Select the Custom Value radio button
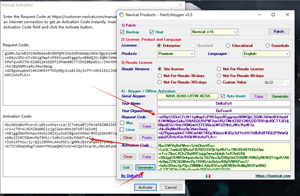This screenshot has width=300, height=196. pyautogui.click(x=219, y=82)
